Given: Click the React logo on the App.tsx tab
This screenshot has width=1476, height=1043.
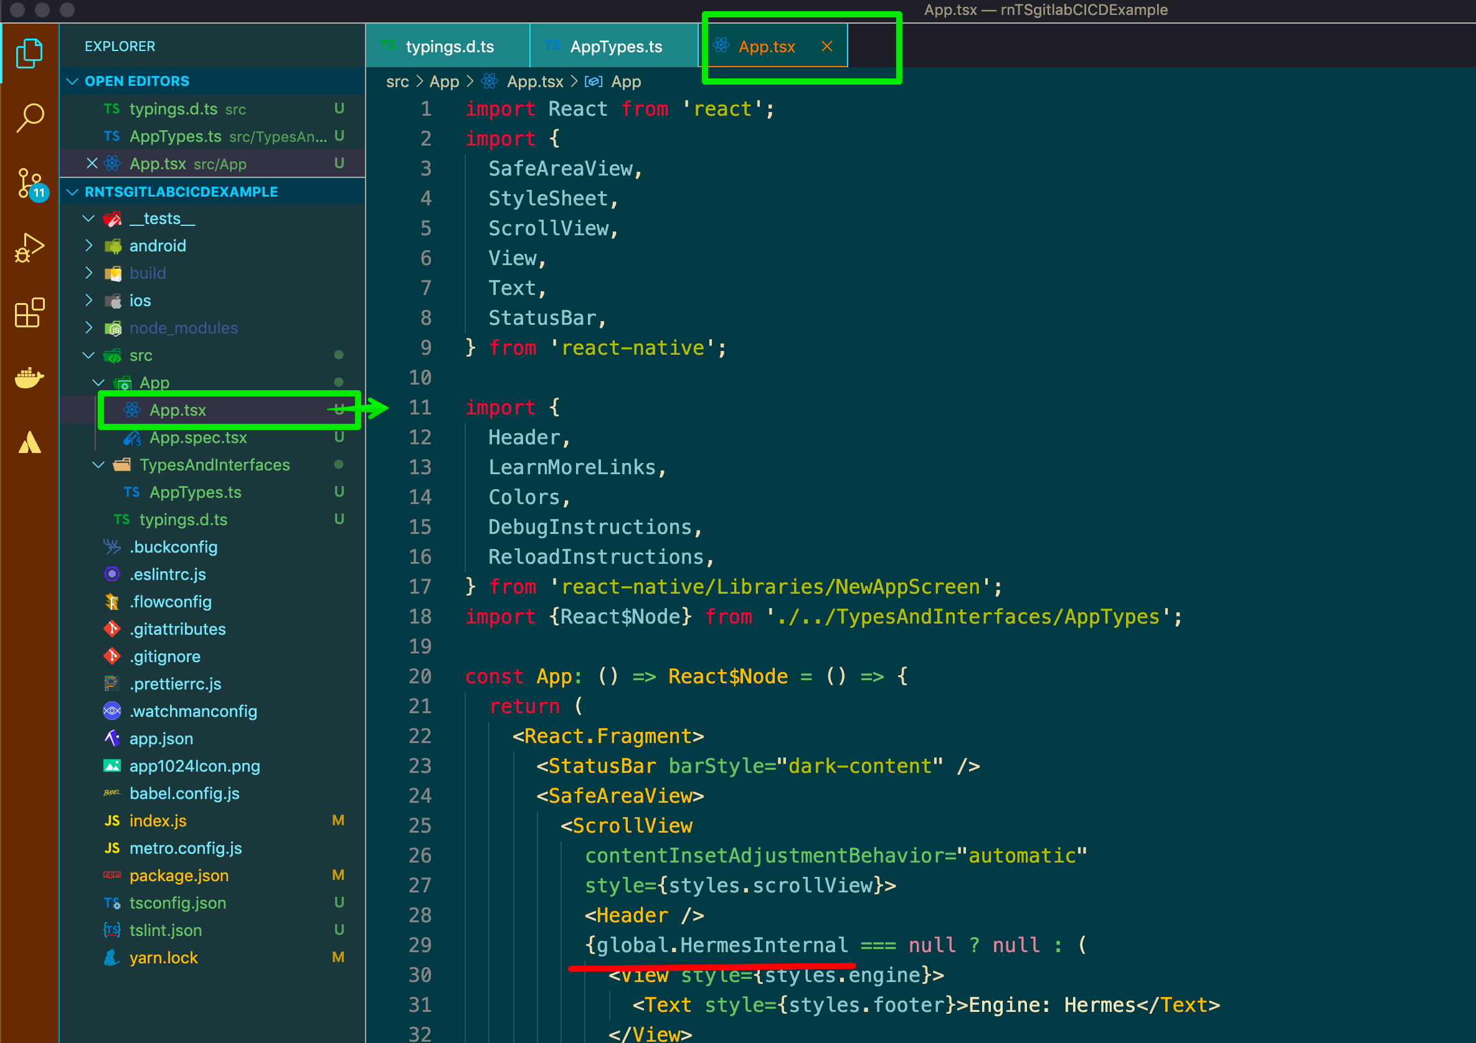Looking at the screenshot, I should click(x=721, y=46).
